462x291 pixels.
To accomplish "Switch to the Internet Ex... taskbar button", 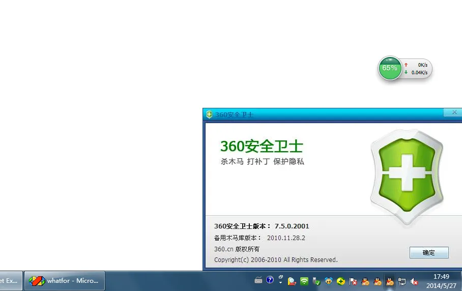I will (x=11, y=281).
